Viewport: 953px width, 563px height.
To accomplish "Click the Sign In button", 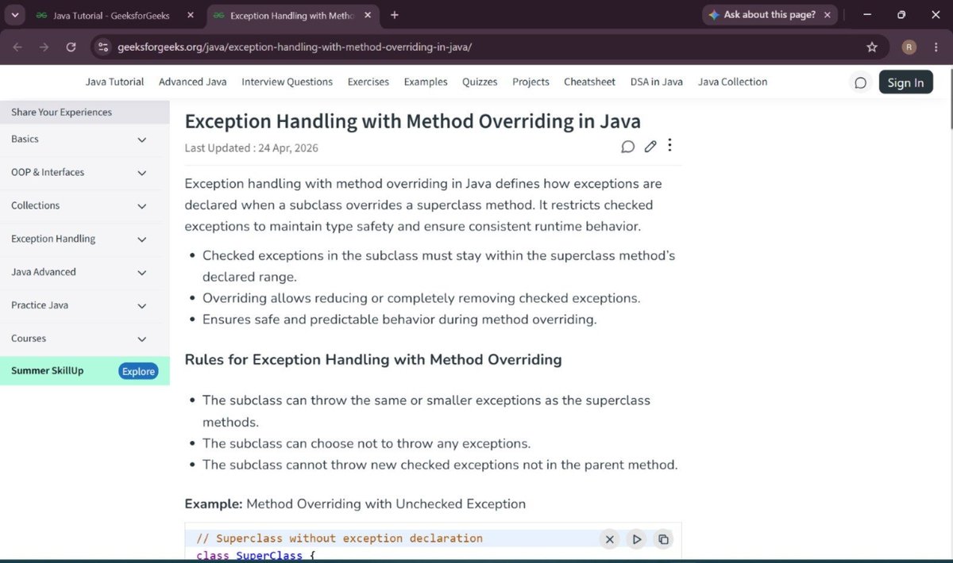I will pyautogui.click(x=906, y=82).
